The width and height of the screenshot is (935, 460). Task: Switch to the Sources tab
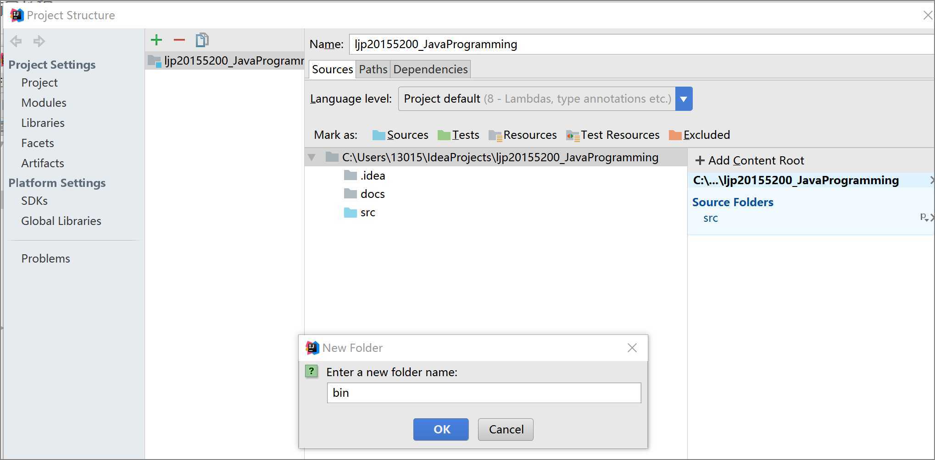[332, 69]
